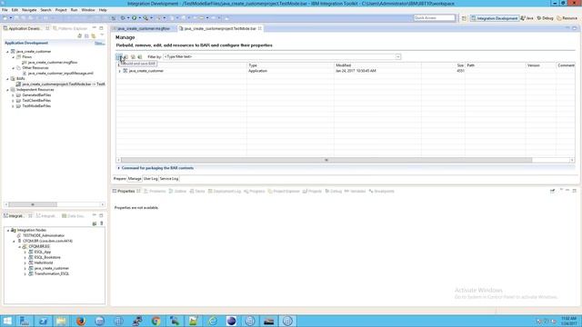Collapse the BARs folder

pos(7,79)
